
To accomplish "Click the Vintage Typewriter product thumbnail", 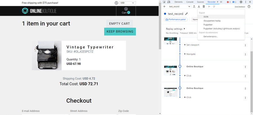I will [47, 55].
